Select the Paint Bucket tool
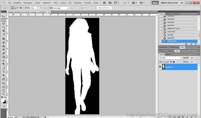This screenshot has height=118, width=201. [3, 57]
